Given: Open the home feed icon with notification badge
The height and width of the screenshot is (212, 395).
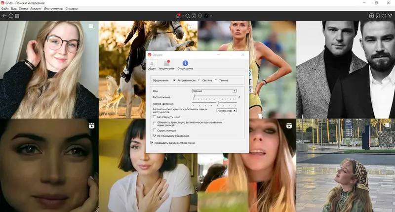Looking at the screenshot, I should coord(178,16).
